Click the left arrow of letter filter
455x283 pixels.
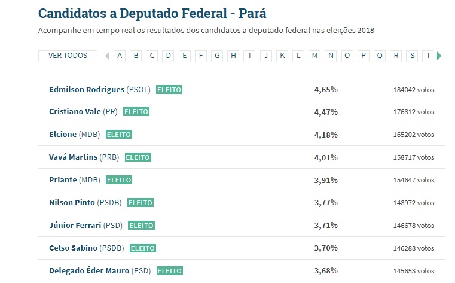[107, 56]
